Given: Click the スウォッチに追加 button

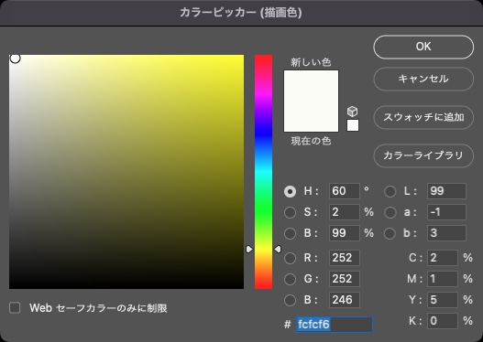Looking at the screenshot, I should (423, 117).
